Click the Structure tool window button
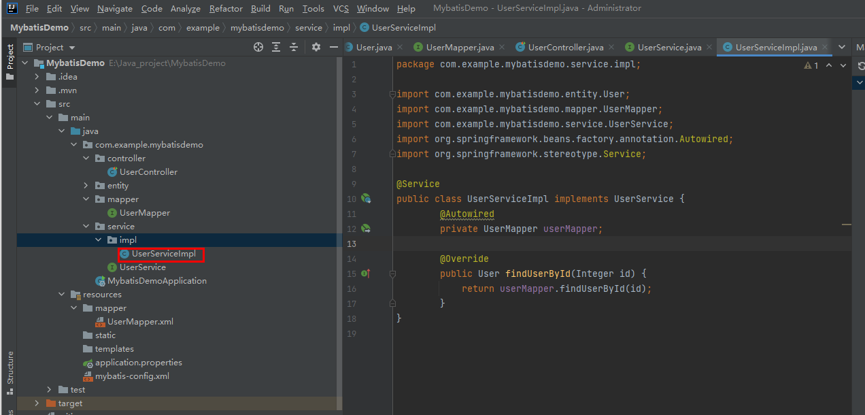This screenshot has width=865, height=415. [9, 367]
